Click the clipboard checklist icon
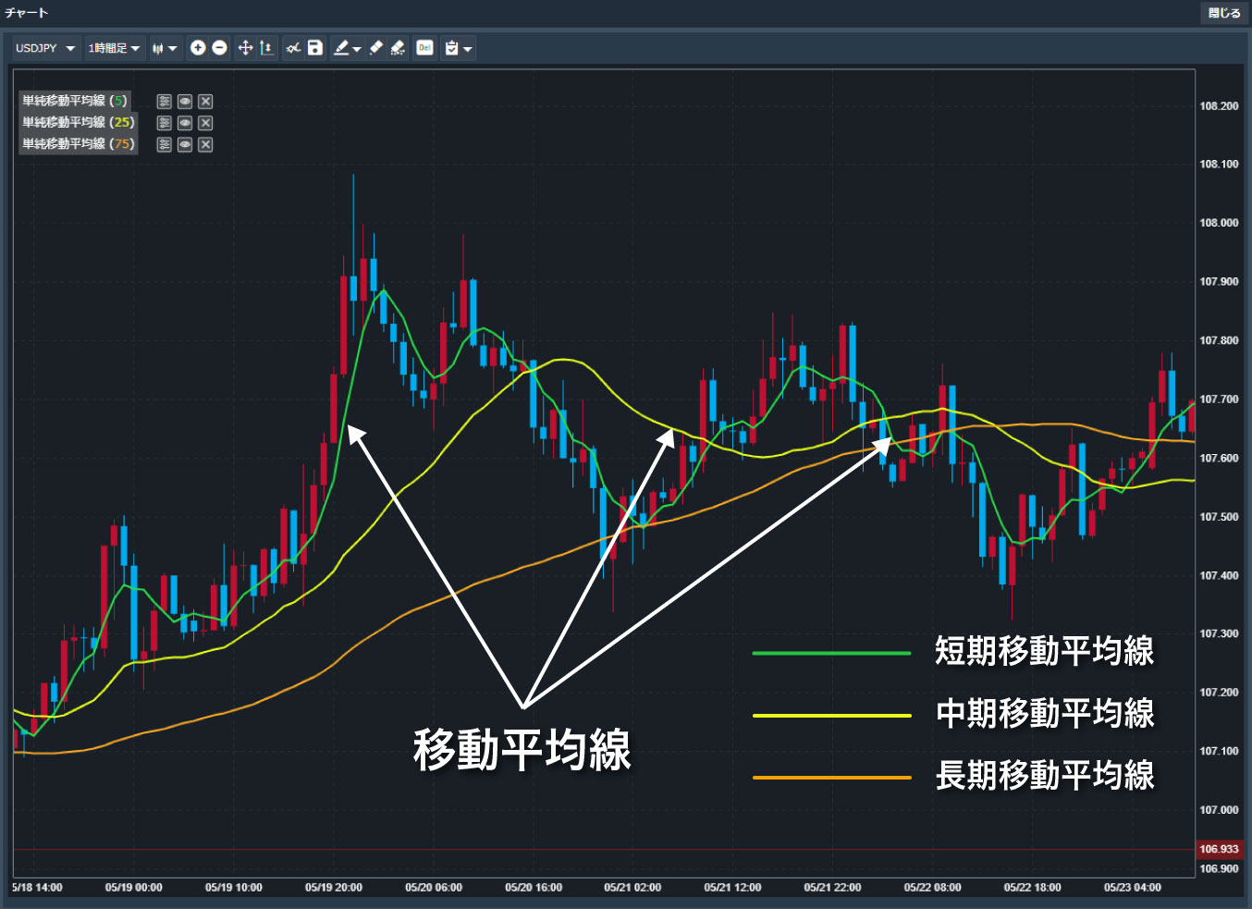The height and width of the screenshot is (909, 1252). (x=451, y=48)
